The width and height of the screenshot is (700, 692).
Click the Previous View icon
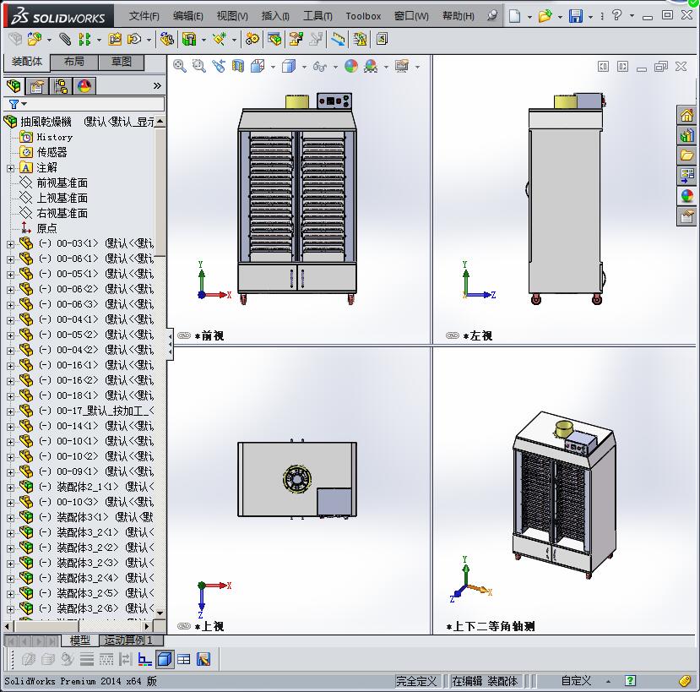[219, 66]
